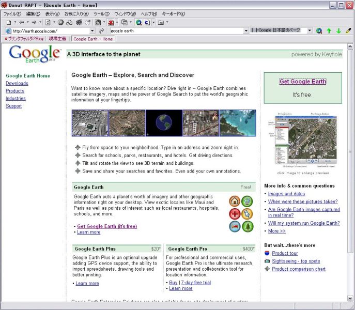Expand the reload button dropdown arrow
Image resolution: width=355 pixels, height=310 pixels.
(54, 22)
